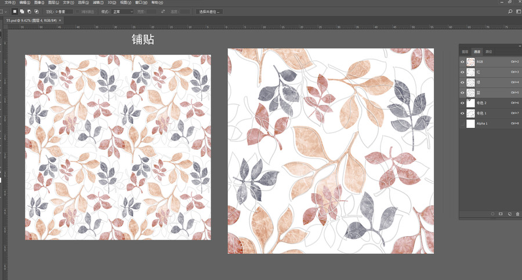Image resolution: width=522 pixels, height=280 pixels.
Task: Select the 蓝 channel thumbnail
Action: coord(470,93)
